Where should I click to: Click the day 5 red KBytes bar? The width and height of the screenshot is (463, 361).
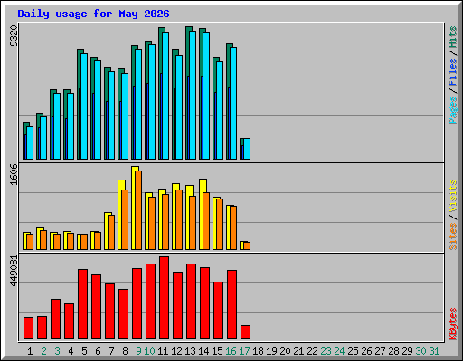[x=83, y=304]
